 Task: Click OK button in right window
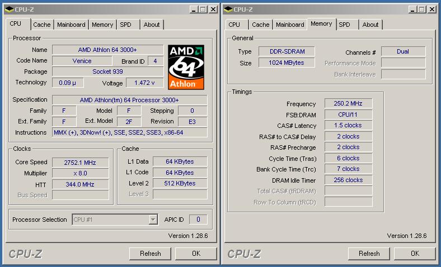(415, 254)
